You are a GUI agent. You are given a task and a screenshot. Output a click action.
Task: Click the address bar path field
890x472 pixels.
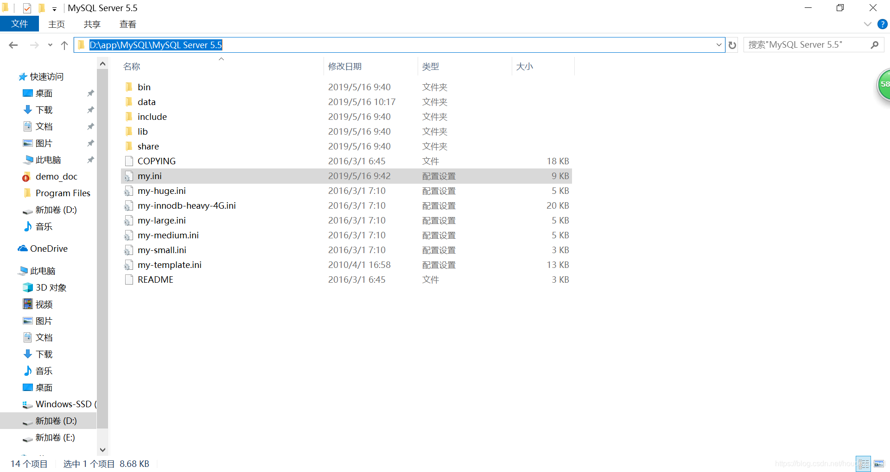[399, 45]
